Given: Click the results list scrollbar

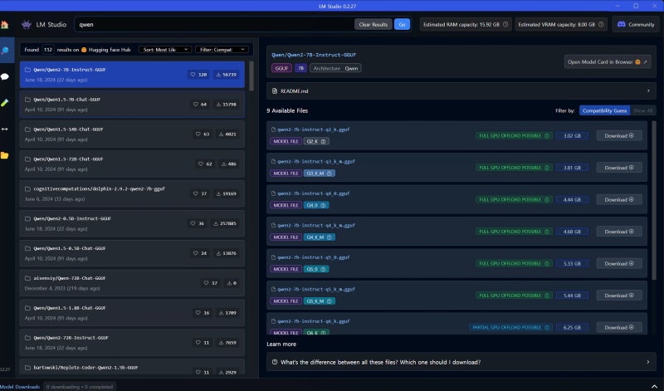Looking at the screenshot, I should (251, 76).
